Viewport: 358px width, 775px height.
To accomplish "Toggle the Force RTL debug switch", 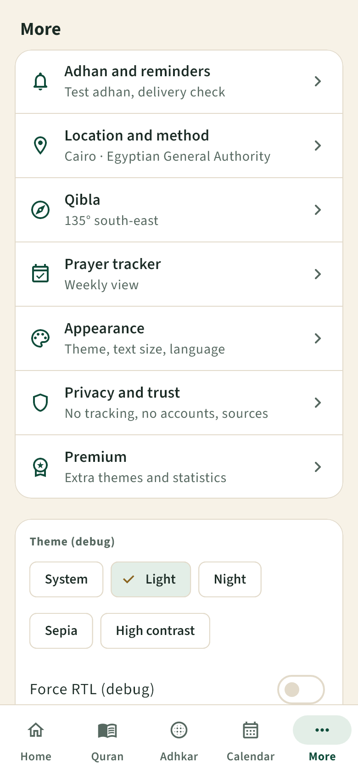I will point(301,689).
